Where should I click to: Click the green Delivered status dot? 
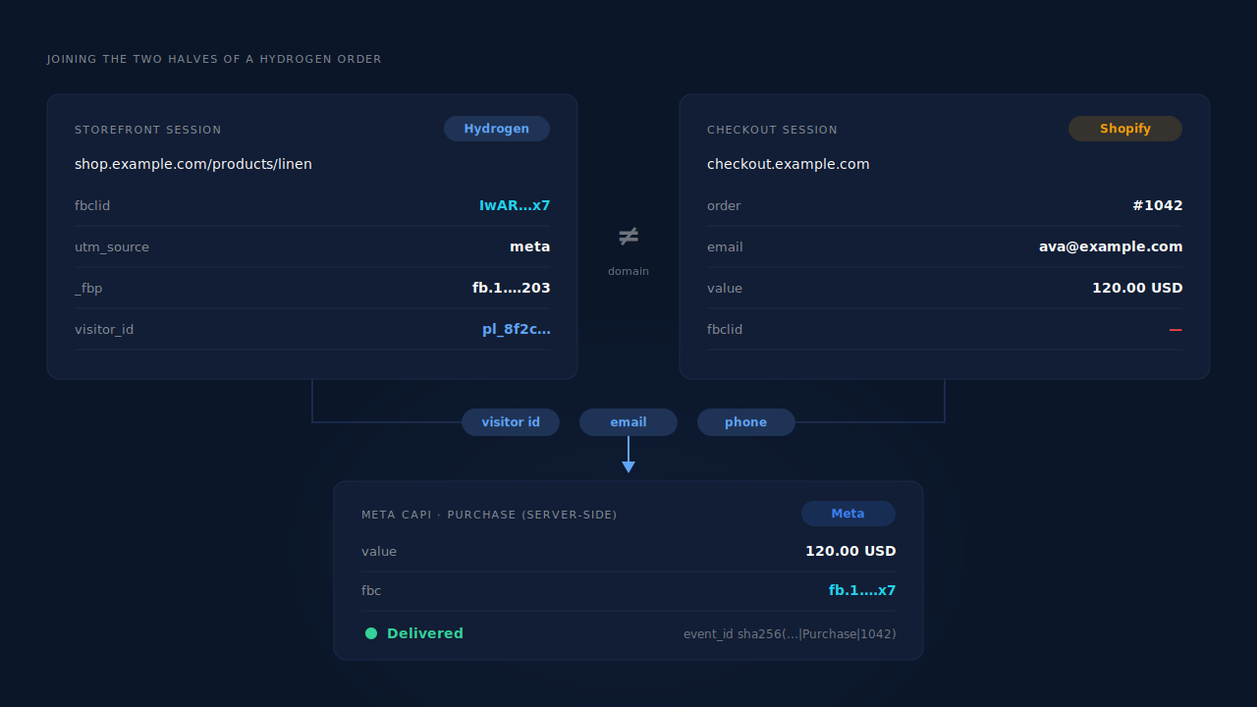[371, 633]
